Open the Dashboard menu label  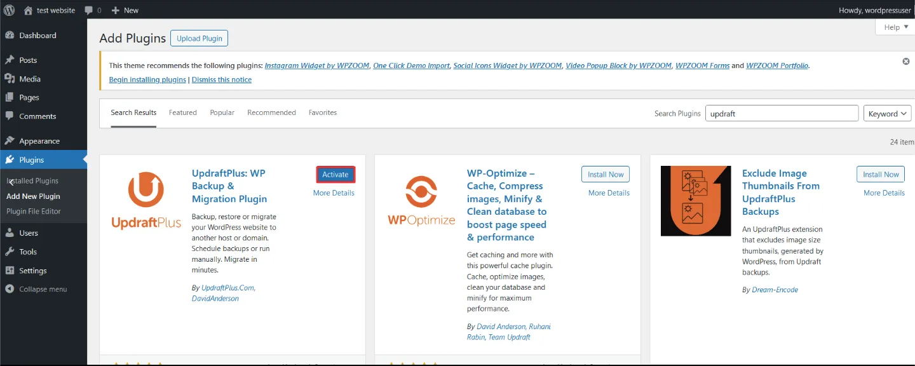(x=37, y=36)
